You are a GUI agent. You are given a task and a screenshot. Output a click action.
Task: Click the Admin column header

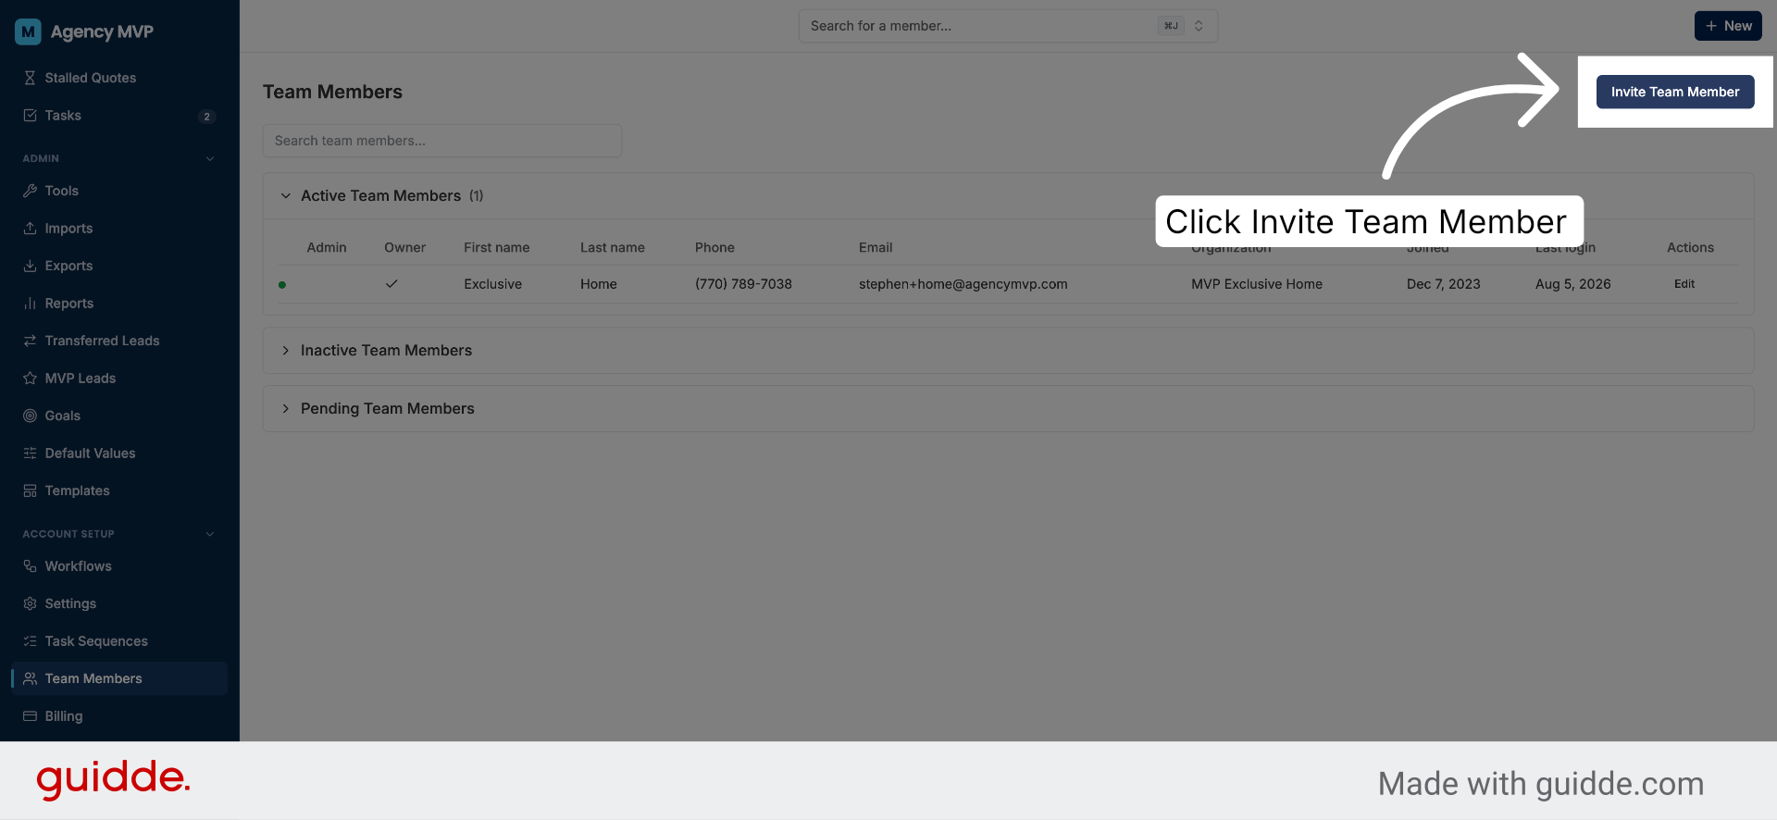[x=327, y=247]
